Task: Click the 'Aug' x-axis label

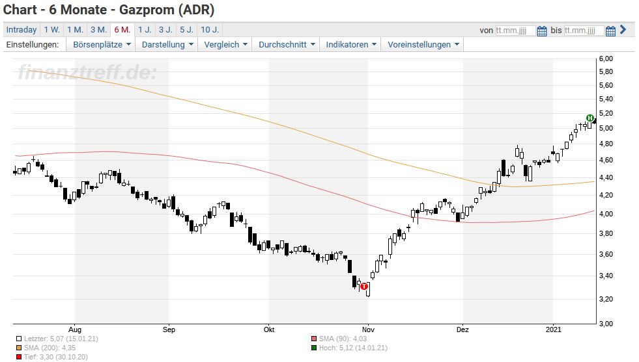Action: [75, 330]
